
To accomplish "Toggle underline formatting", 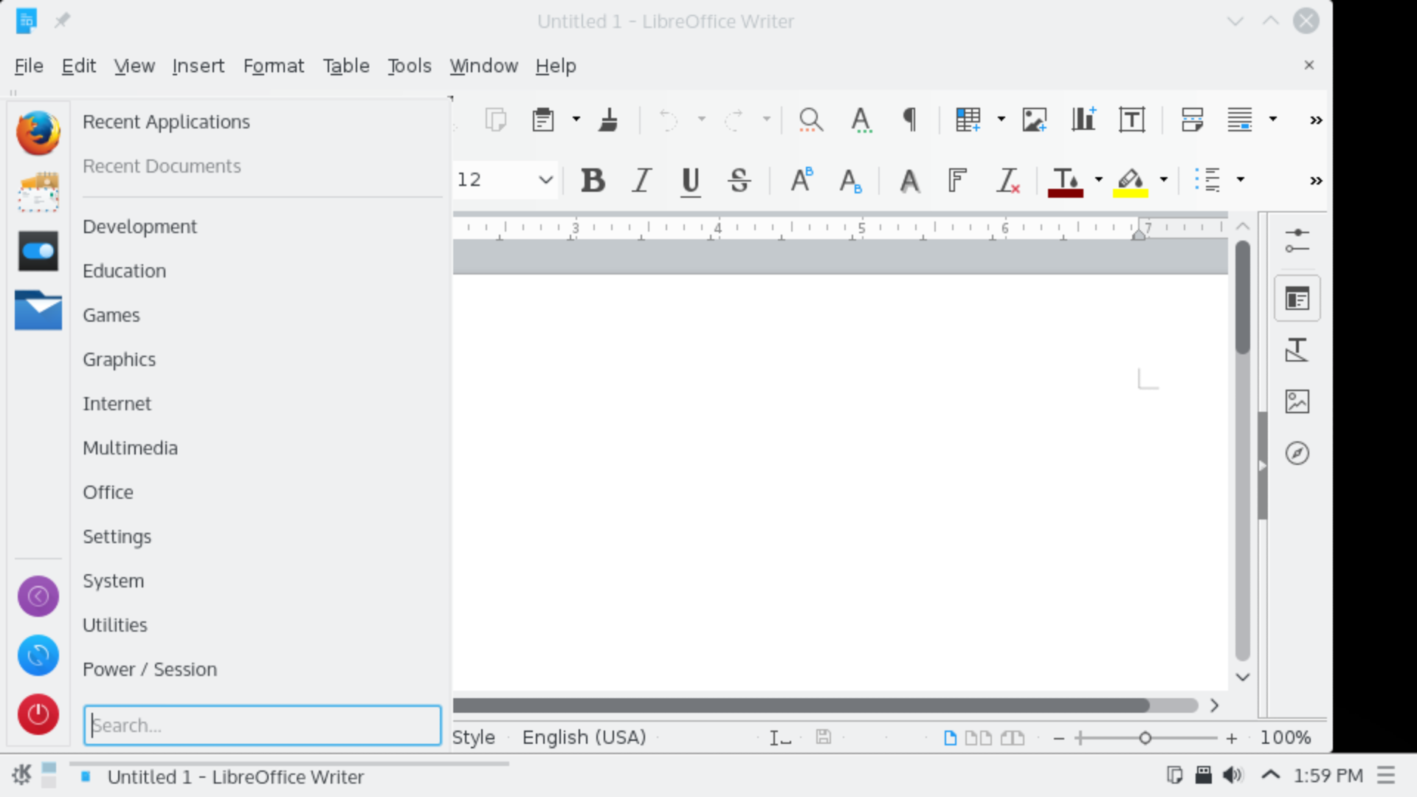I will pyautogui.click(x=690, y=180).
